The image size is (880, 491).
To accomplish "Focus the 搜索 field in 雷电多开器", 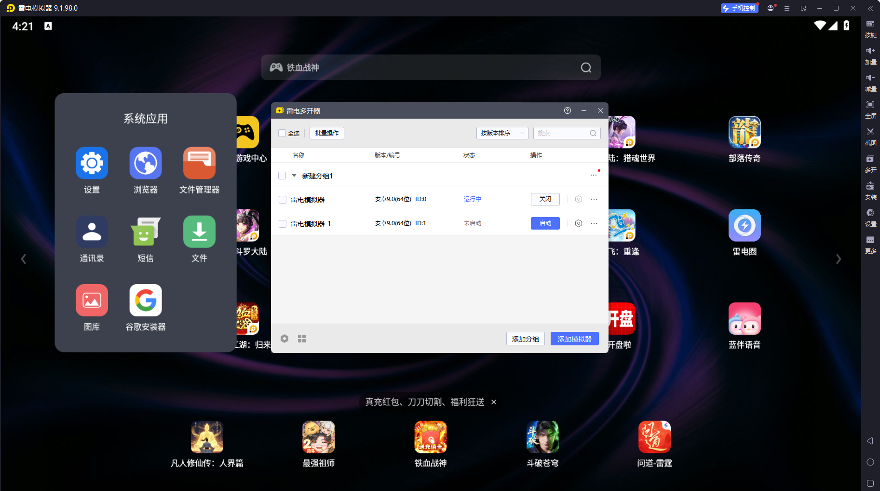I will [567, 133].
